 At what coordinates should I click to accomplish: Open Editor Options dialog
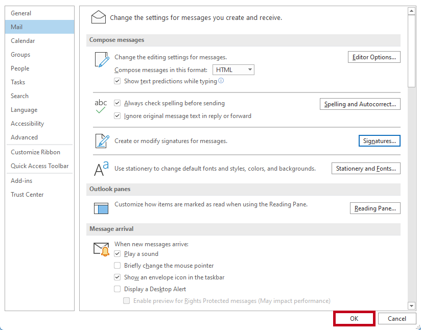coord(374,57)
